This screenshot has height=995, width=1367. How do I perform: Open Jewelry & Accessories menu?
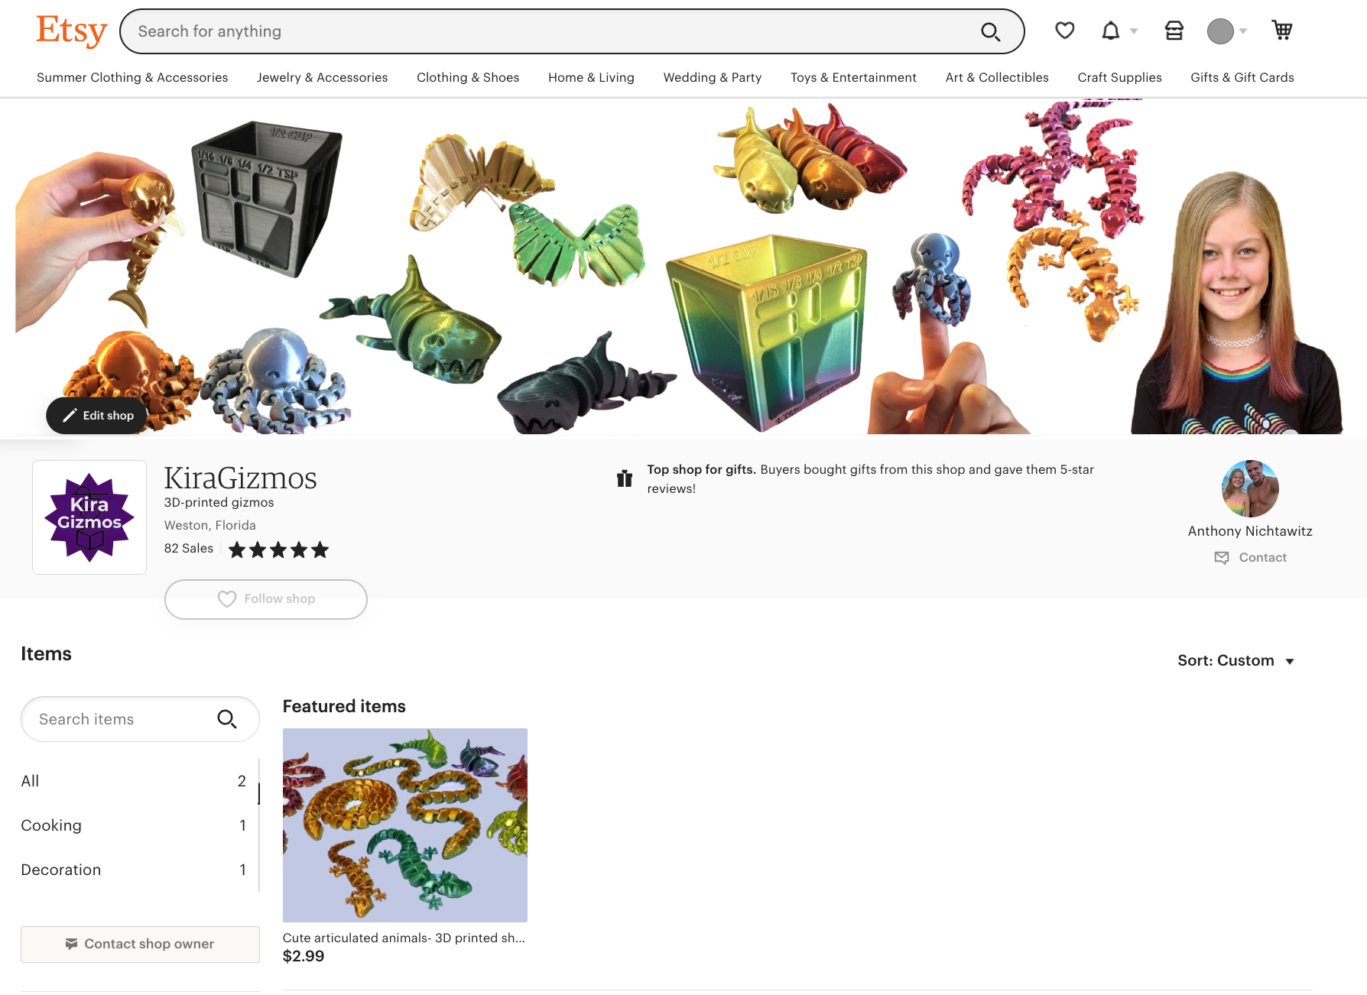(322, 77)
